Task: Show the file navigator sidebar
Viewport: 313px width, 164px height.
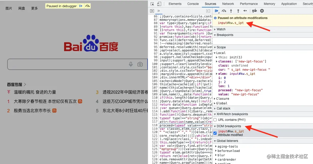Action: click(152, 11)
